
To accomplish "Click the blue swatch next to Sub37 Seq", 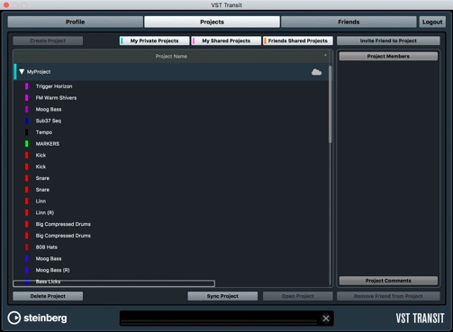I will pos(27,121).
